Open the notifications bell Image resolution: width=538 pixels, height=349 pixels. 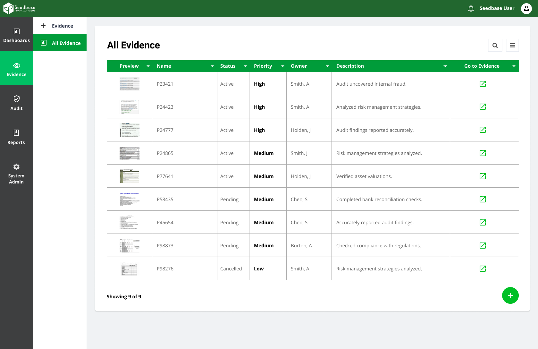point(471,8)
